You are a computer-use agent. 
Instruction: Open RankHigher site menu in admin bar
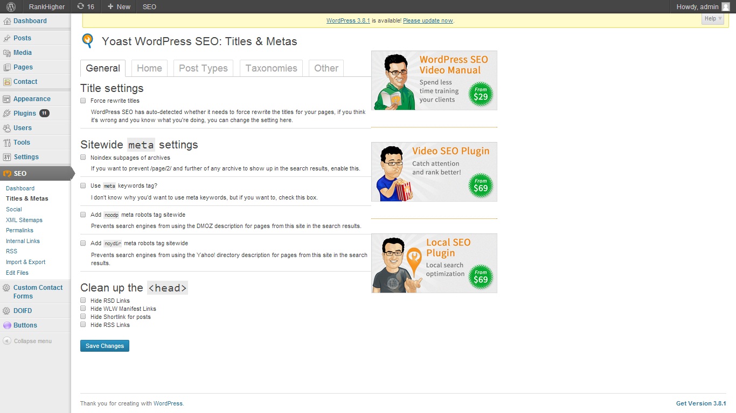(47, 6)
